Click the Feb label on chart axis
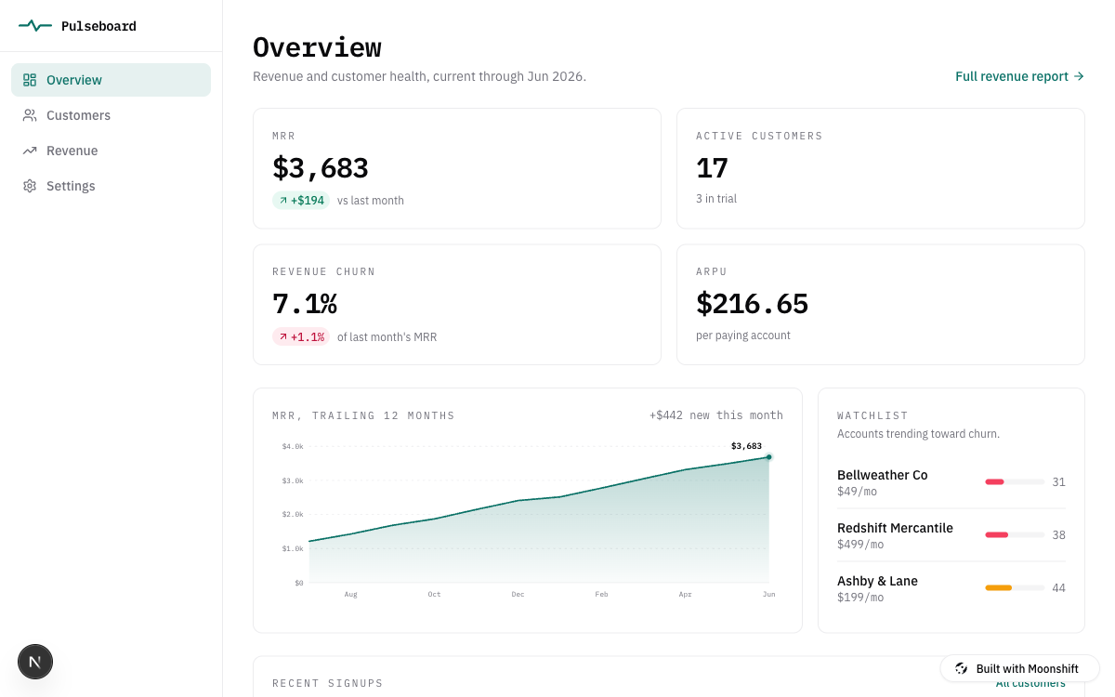This screenshot has height=697, width=1115. tap(602, 594)
